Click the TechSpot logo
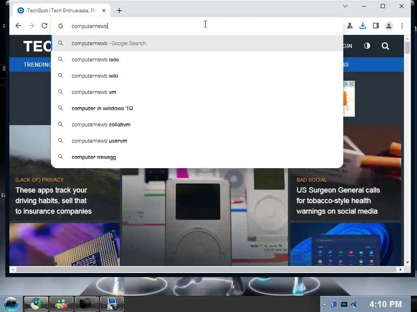 tap(37, 46)
